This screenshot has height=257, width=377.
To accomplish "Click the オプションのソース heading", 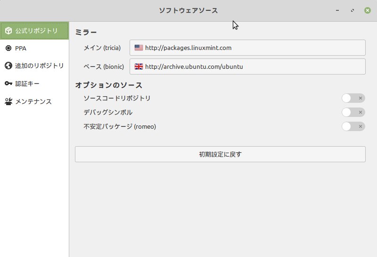I will (109, 85).
